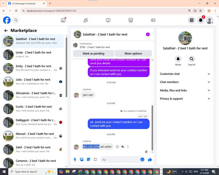The height and width of the screenshot is (175, 219).
Task: Choose a GIF icon in the composer
Action: click(x=95, y=160)
